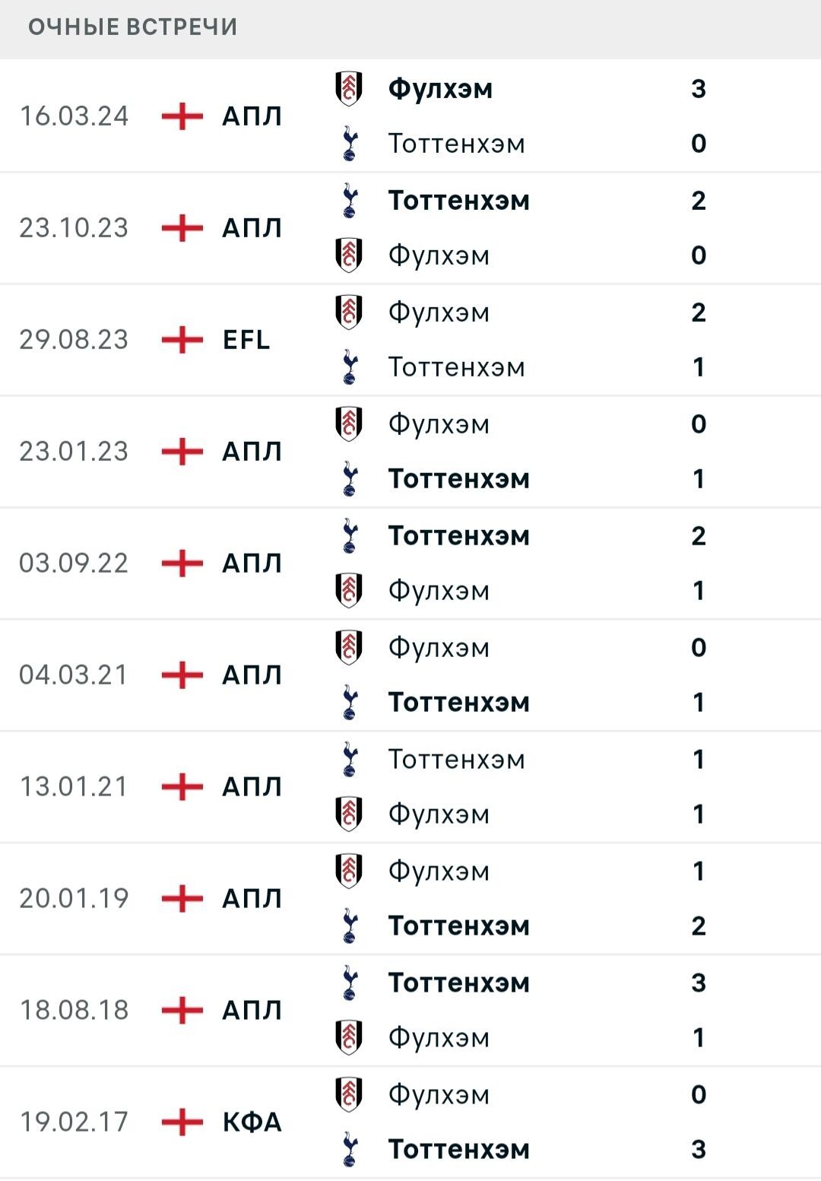Viewport: 821px width, 1181px height.
Task: Open Фулхэм winner name in 16.03.24 match
Action: [440, 89]
